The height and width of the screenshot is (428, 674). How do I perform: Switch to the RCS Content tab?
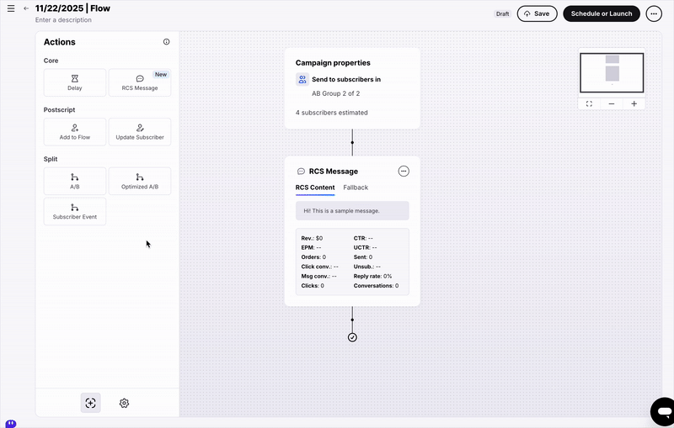click(315, 188)
